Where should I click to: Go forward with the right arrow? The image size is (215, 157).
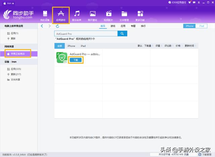pos(49,26)
